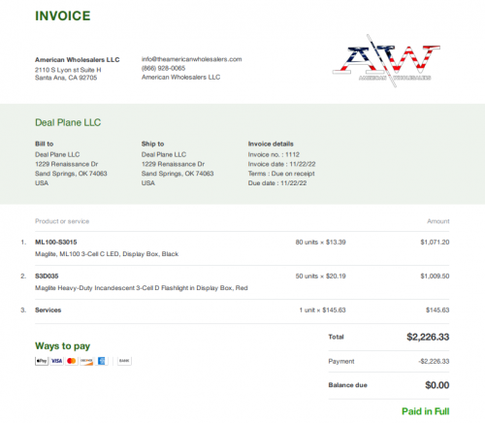Viewport: 485px width, 423px height.
Task: Select the Ways to pay heading
Action: coord(62,346)
